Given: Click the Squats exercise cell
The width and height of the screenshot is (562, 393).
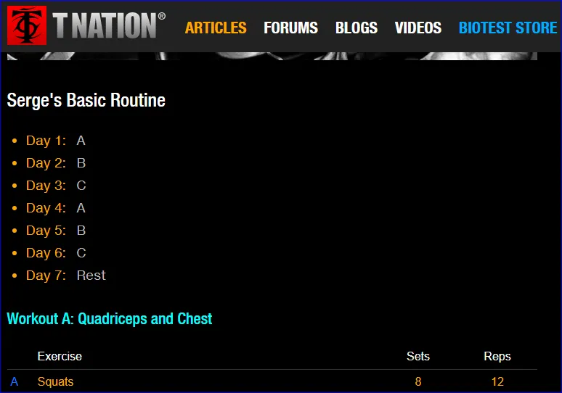Looking at the screenshot, I should (55, 382).
